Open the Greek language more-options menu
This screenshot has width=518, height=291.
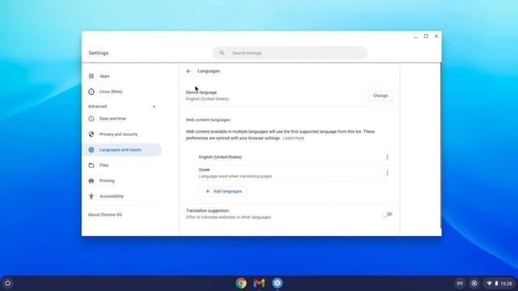click(x=387, y=173)
